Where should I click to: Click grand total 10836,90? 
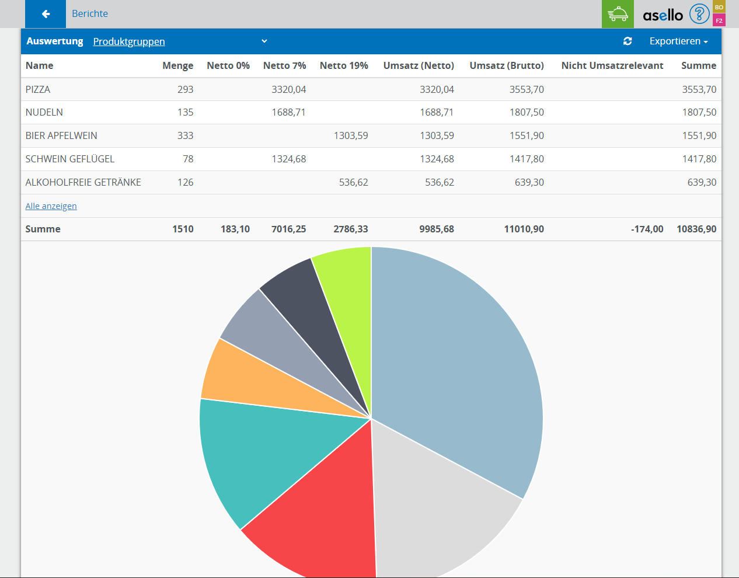coord(696,229)
